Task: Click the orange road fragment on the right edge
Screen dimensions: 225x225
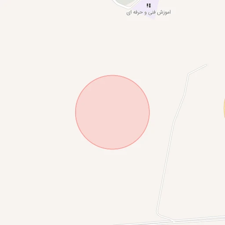Action: click(x=224, y=109)
